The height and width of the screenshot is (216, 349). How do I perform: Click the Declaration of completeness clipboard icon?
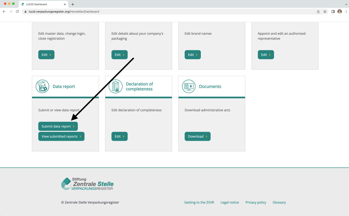(x=116, y=86)
